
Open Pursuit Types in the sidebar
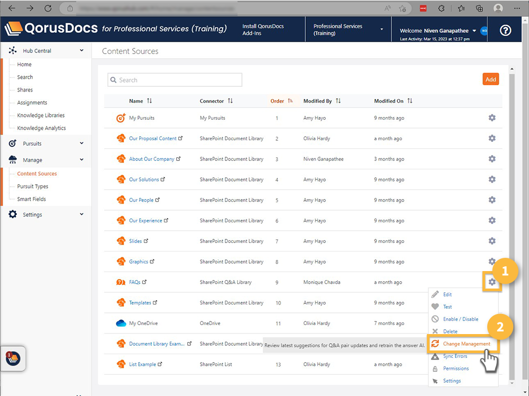(33, 186)
